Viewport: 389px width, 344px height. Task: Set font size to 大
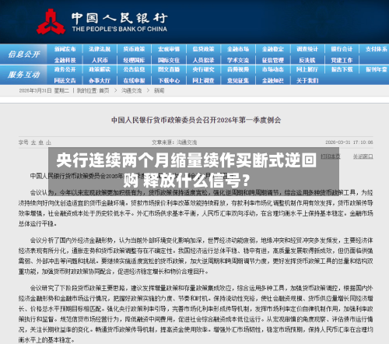33,142
